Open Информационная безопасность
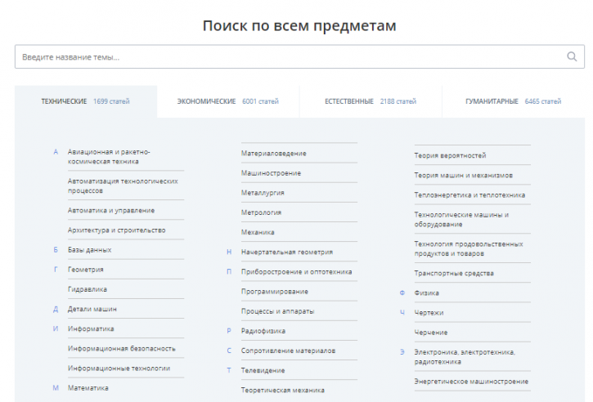This screenshot has height=402, width=593. (x=122, y=348)
